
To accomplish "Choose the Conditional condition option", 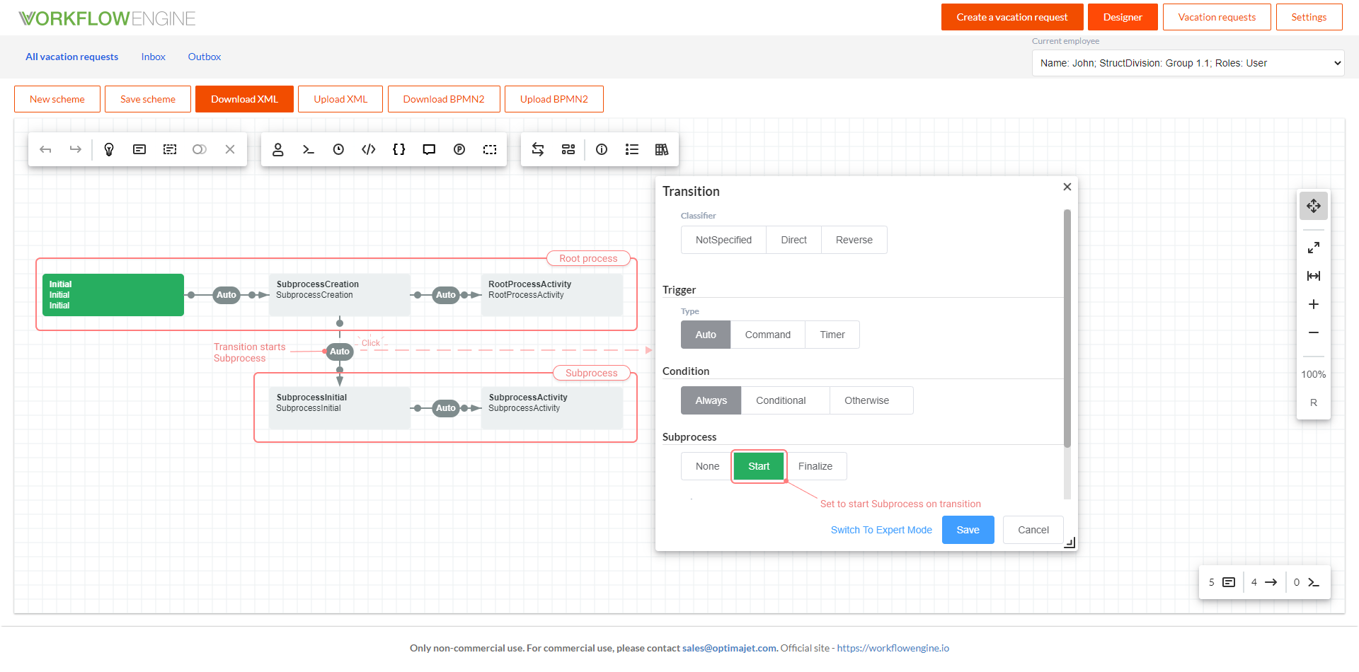I will click(x=781, y=400).
